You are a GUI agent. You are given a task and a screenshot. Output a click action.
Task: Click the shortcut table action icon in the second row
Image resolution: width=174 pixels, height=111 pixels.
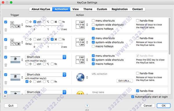(x=80, y=42)
